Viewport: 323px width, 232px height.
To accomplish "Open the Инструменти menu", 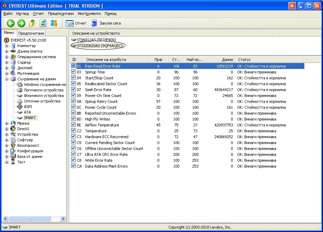I will 89,14.
